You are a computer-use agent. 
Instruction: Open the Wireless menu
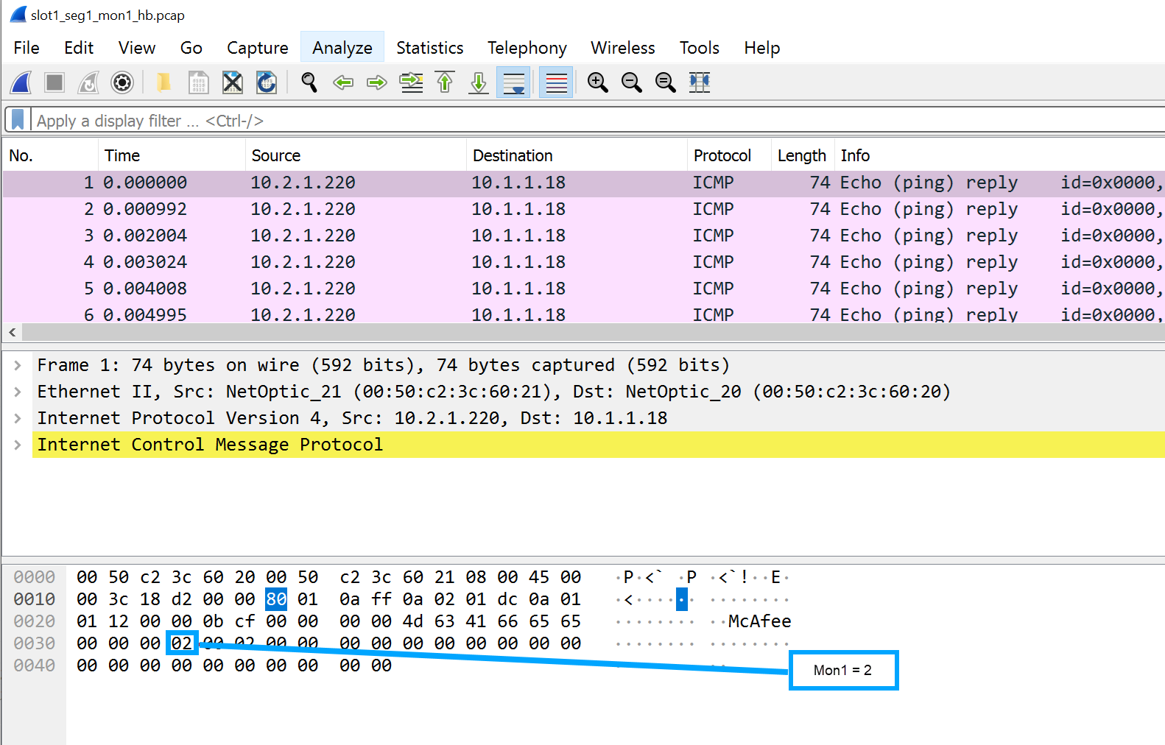623,48
